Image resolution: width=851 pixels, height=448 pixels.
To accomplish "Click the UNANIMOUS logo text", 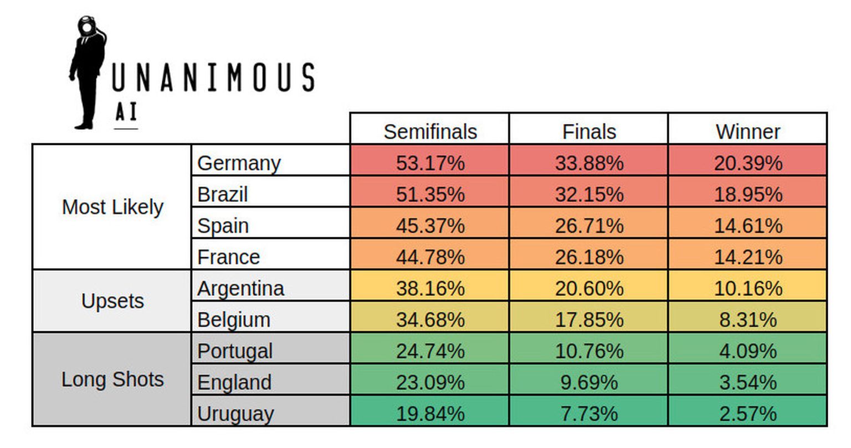I will [213, 77].
